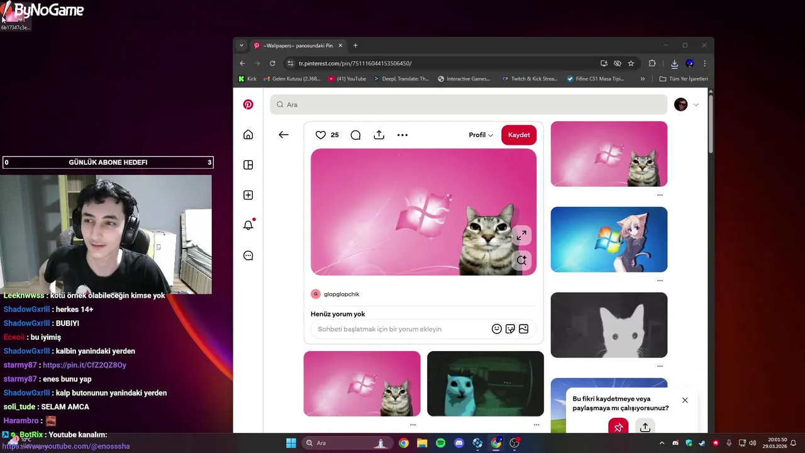Open more options under the white cat pin
The height and width of the screenshot is (453, 805).
pyautogui.click(x=660, y=366)
